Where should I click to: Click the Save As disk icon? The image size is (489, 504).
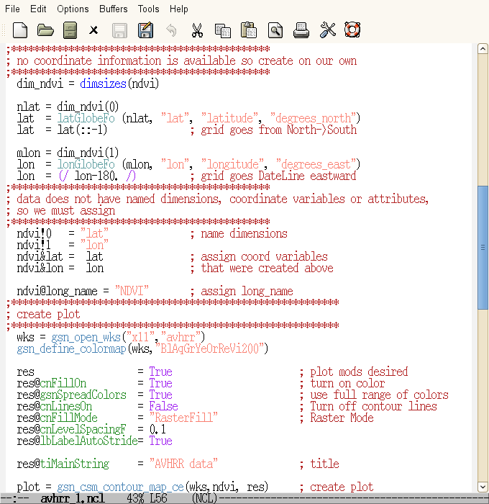[x=145, y=30]
